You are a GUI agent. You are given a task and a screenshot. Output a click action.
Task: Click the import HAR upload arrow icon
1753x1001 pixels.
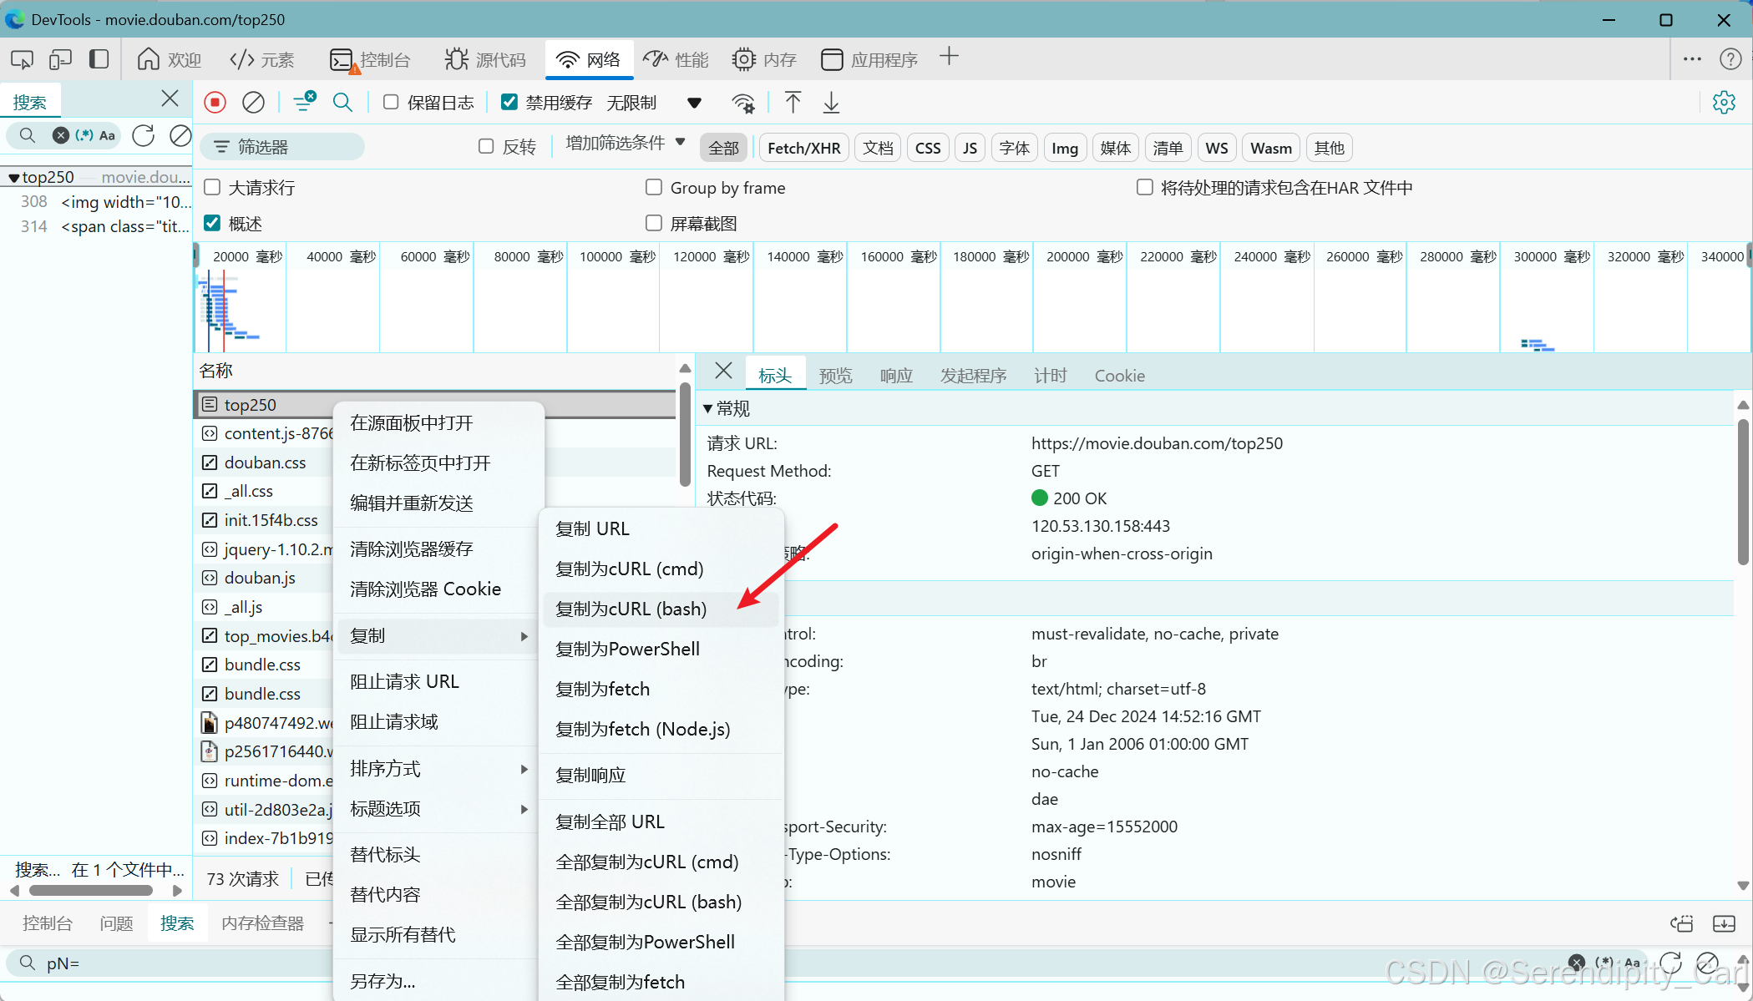[x=793, y=102]
